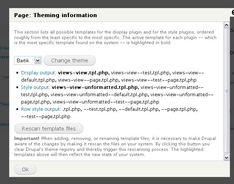The width and height of the screenshot is (234, 184).
Task: Click the dialog scrollbar thumb
Action: point(226,91)
